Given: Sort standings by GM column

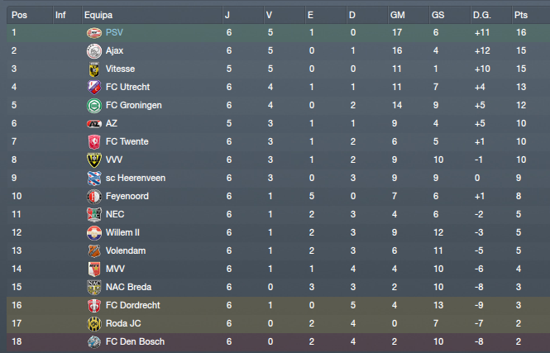Looking at the screenshot, I should coord(397,15).
